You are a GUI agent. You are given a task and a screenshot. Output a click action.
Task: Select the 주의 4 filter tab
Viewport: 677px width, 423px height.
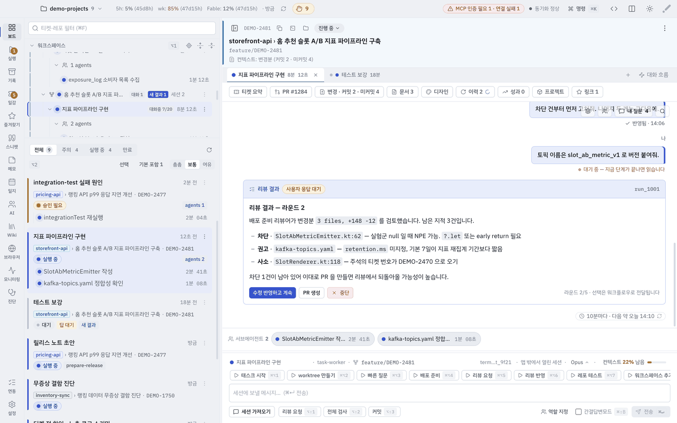click(x=70, y=150)
